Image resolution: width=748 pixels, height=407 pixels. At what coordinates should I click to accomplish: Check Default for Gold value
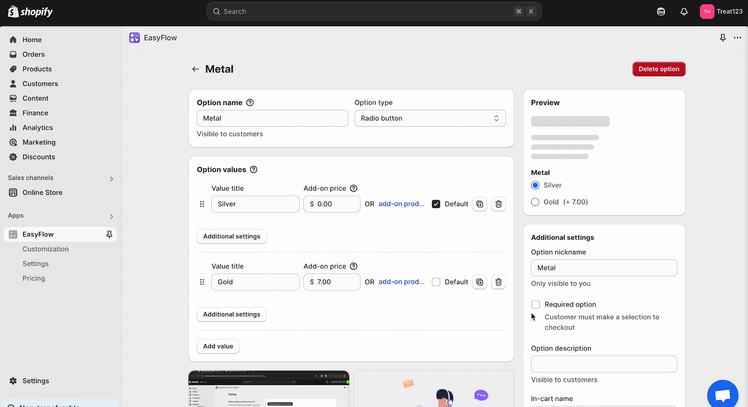436,282
